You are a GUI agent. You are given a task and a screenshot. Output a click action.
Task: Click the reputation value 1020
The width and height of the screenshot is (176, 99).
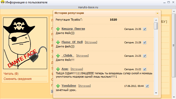pos(113,20)
